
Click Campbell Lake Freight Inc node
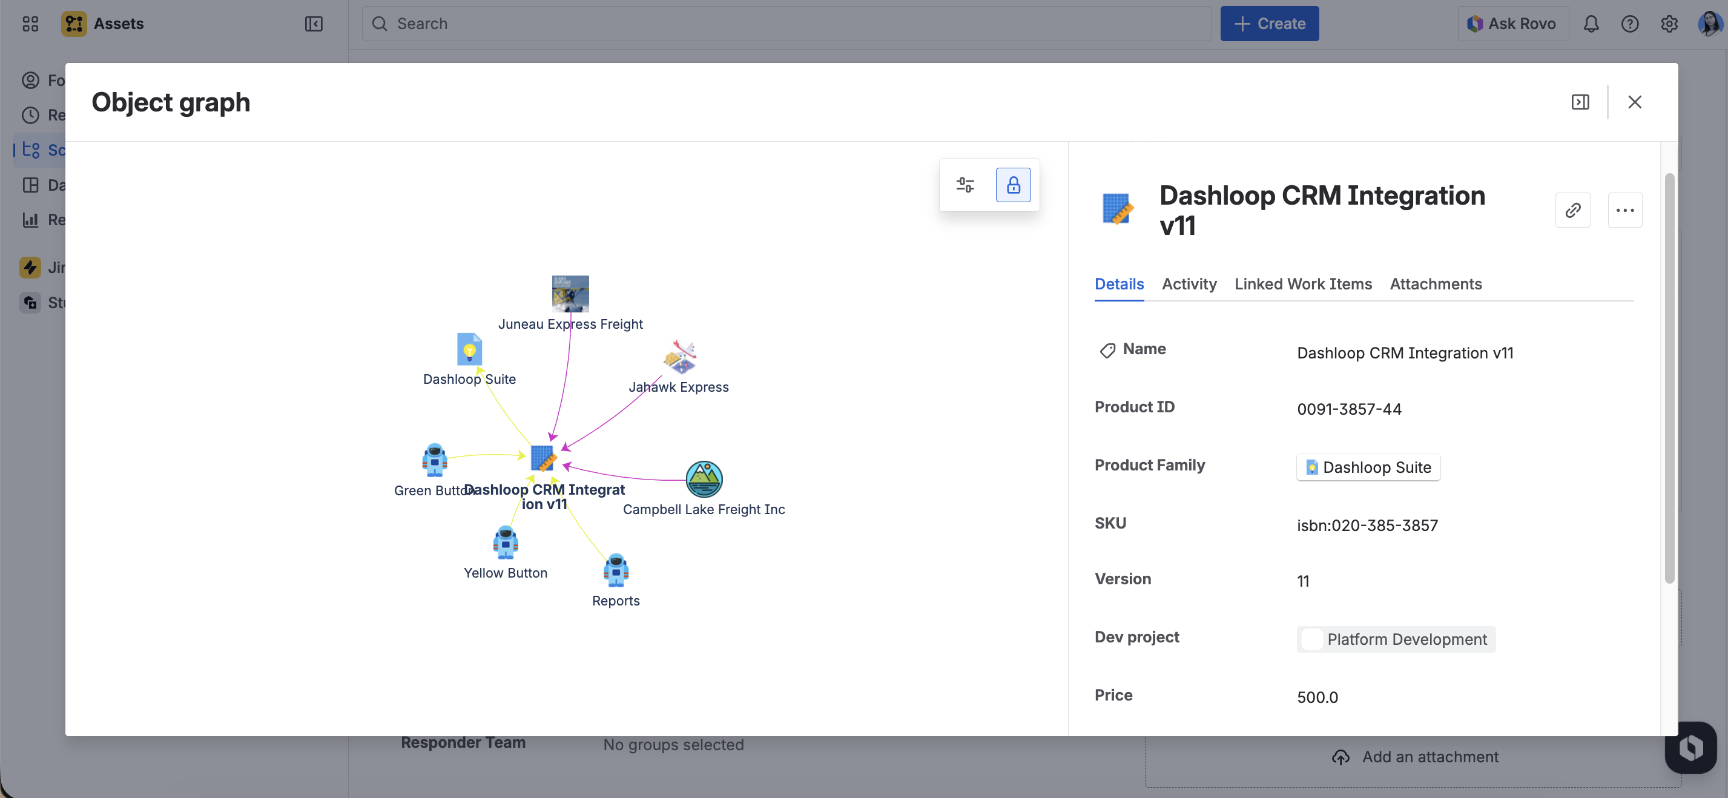pos(703,479)
